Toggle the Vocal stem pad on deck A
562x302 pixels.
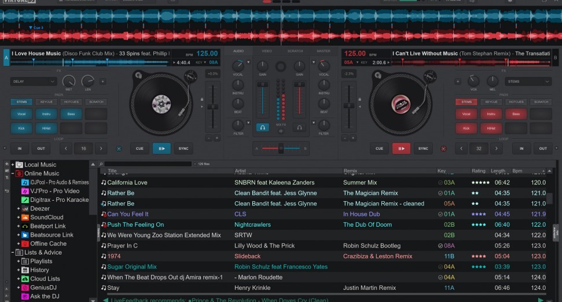coord(21,114)
